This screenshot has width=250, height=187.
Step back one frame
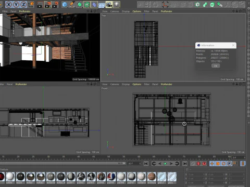click(x=160, y=164)
